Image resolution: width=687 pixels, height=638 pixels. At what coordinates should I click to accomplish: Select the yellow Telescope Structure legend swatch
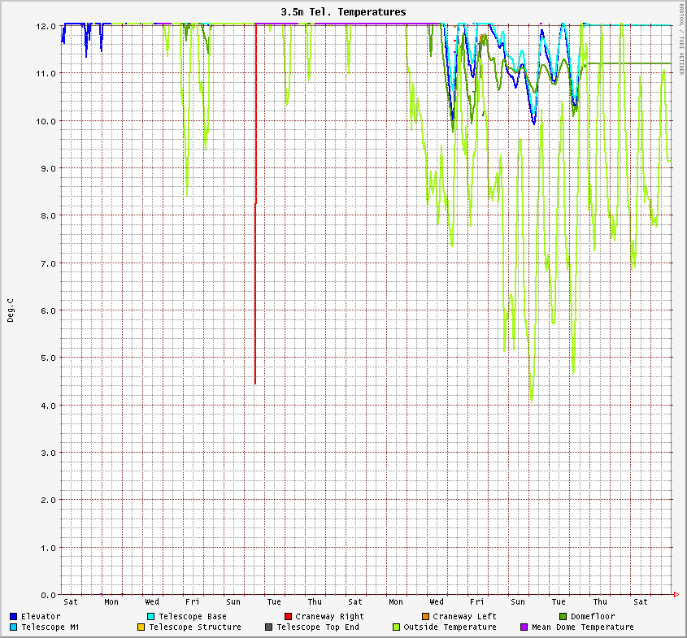[x=141, y=627]
